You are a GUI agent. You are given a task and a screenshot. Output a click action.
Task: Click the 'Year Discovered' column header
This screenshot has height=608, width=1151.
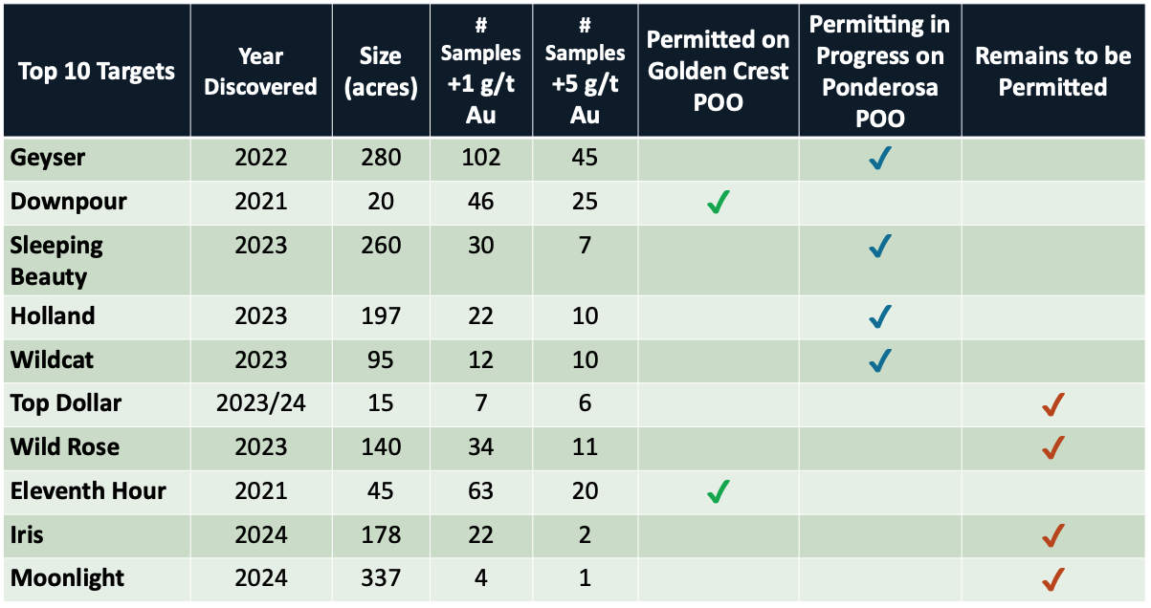pyautogui.click(x=261, y=71)
